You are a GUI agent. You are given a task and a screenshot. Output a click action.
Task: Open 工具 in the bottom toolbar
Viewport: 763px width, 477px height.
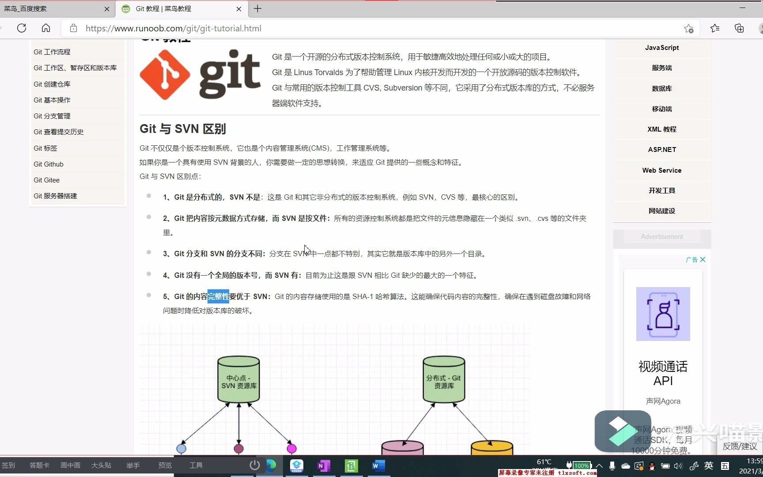coord(196,465)
